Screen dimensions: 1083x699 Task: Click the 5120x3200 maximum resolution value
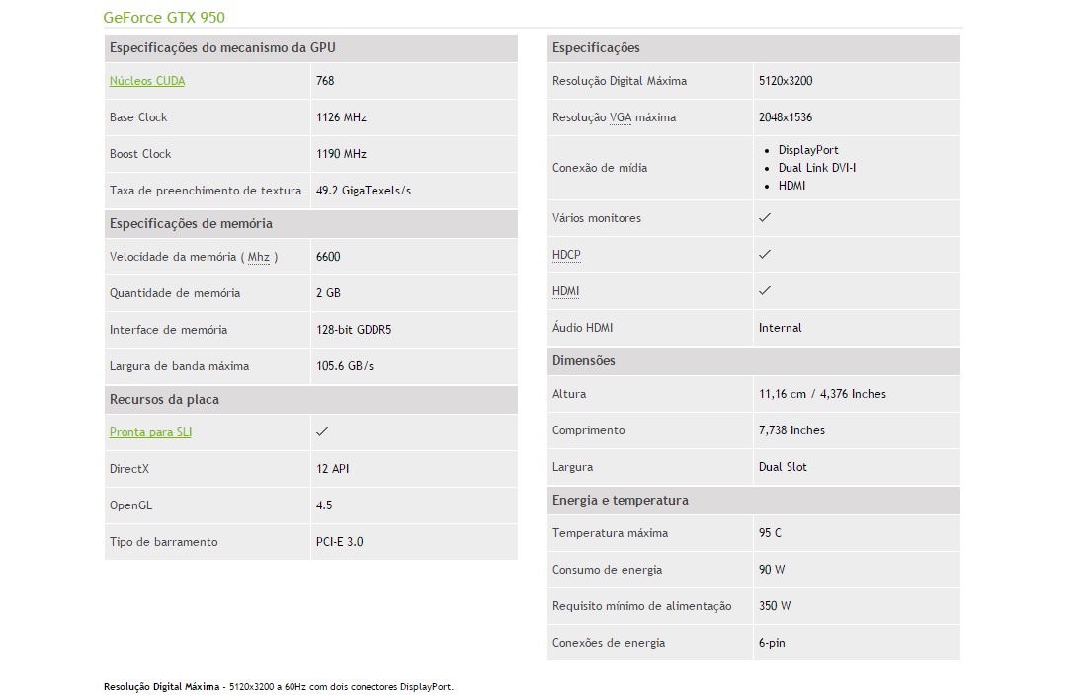pos(786,81)
